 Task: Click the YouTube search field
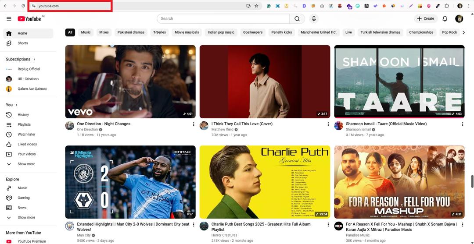pos(223,19)
